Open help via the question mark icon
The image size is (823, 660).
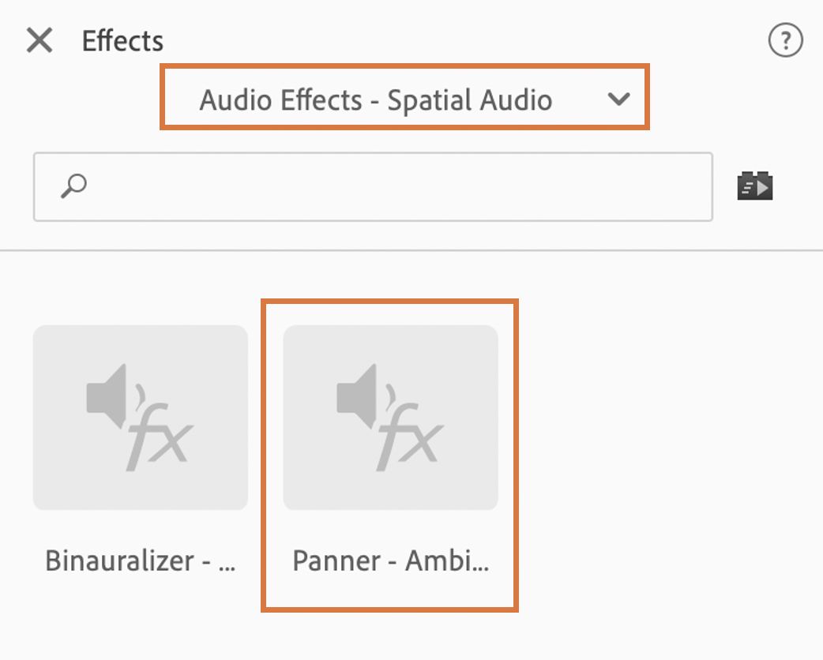click(785, 40)
